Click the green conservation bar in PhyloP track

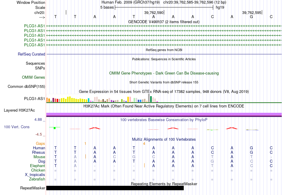(x=55, y=128)
